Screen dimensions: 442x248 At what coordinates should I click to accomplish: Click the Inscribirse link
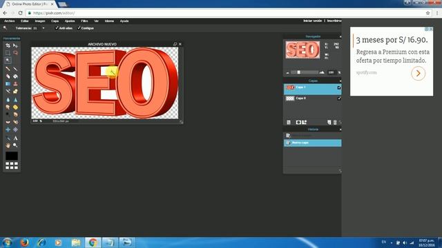point(334,21)
